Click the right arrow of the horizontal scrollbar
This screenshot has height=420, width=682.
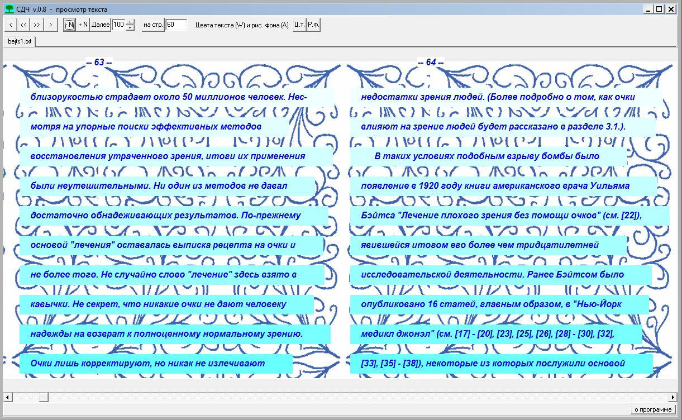click(x=674, y=397)
